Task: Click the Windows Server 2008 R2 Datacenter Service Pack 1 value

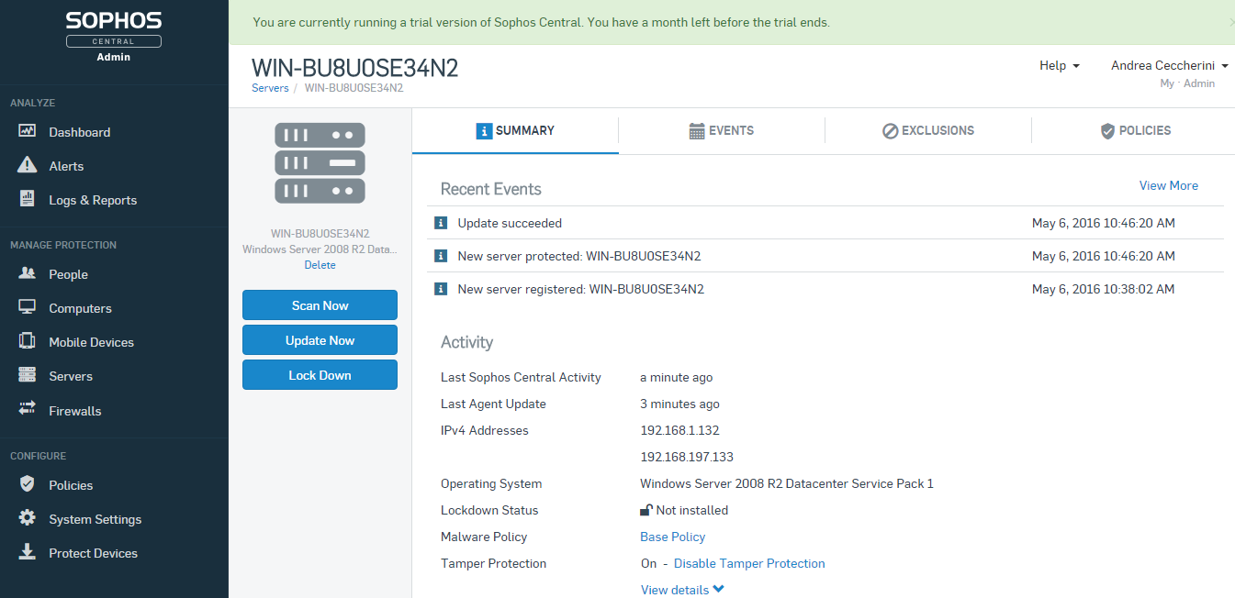Action: [787, 483]
